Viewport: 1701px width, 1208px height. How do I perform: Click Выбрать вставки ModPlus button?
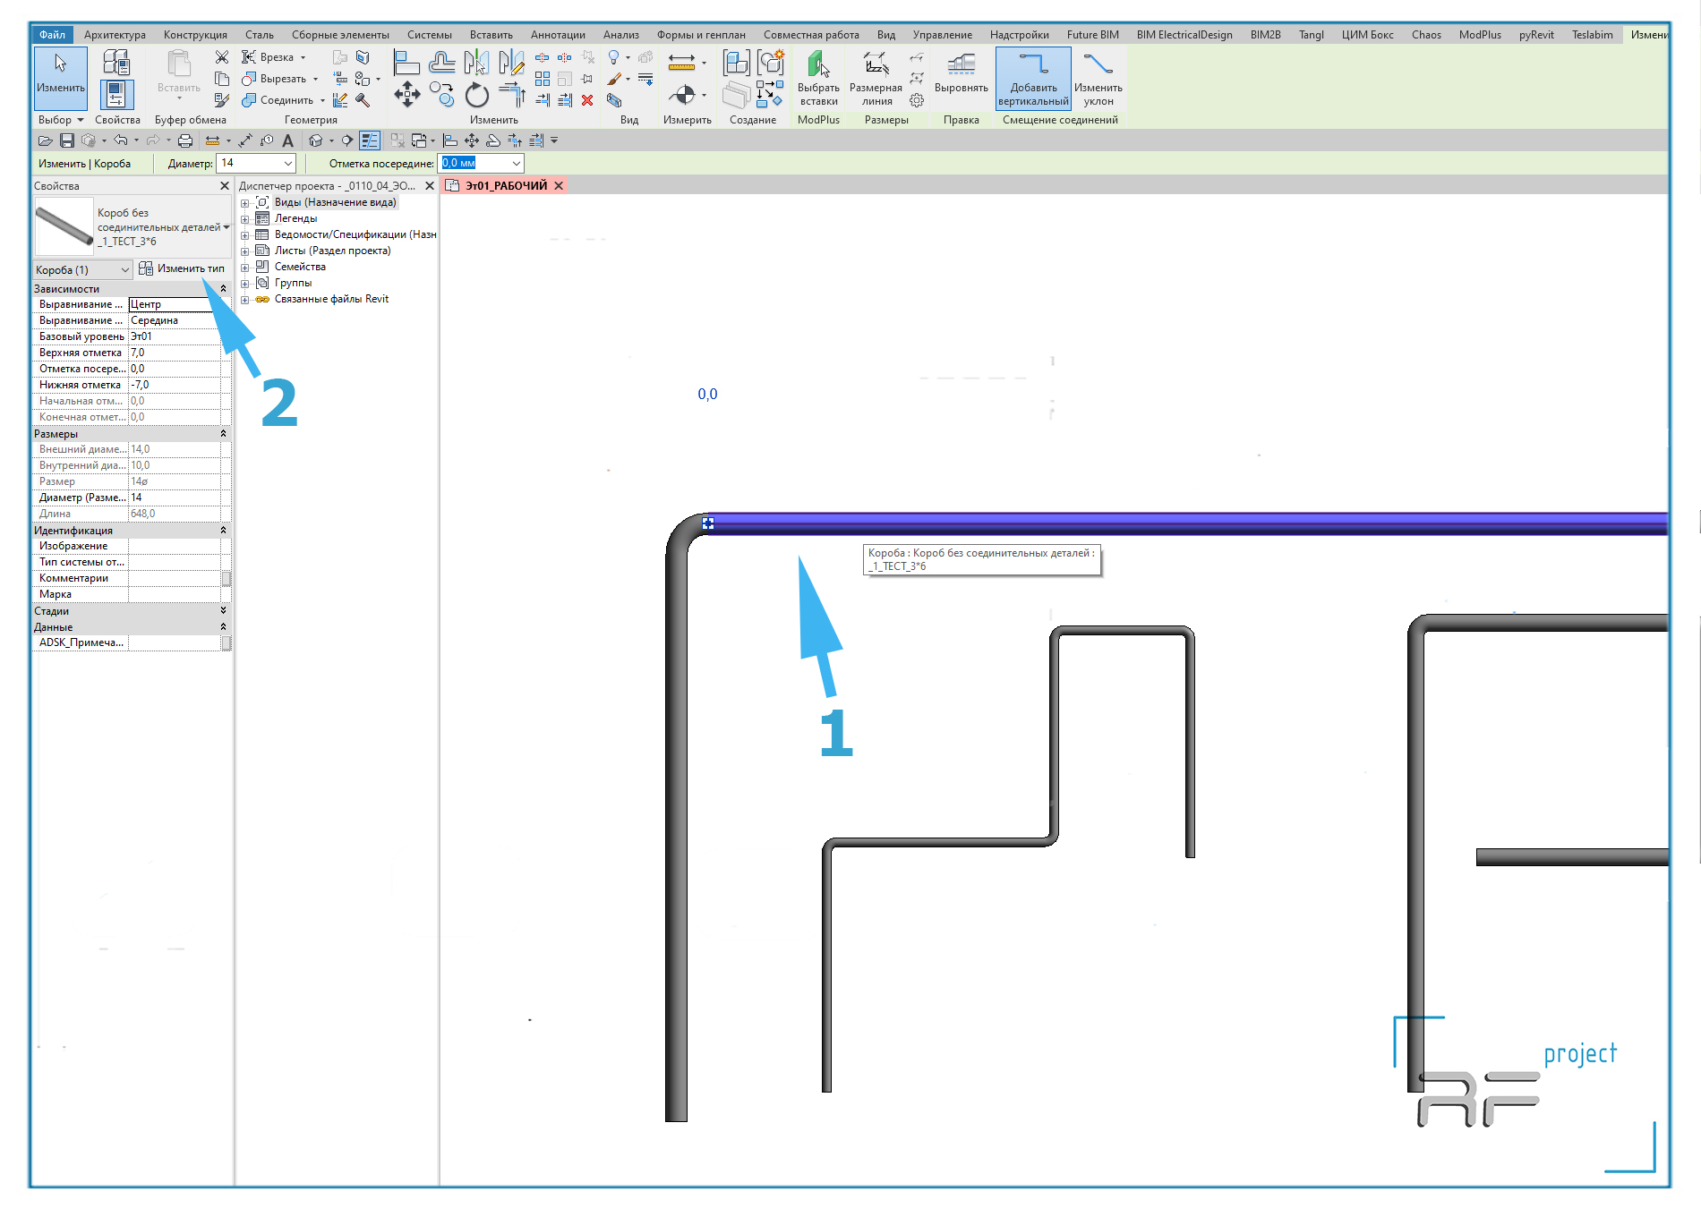click(x=818, y=79)
